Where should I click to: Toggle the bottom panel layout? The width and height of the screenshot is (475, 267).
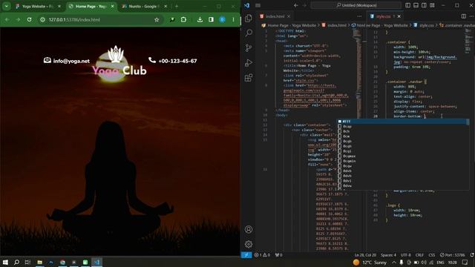416,5
